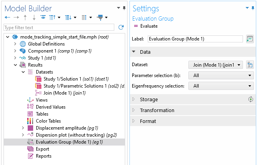This screenshot has width=257, height=165.
Task: Click the Model Builder filter funnel icon
Action: pos(100,18)
